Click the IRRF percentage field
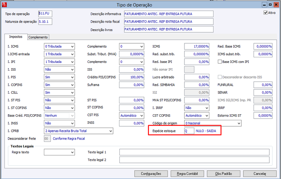281x179 pixels. click(263, 108)
